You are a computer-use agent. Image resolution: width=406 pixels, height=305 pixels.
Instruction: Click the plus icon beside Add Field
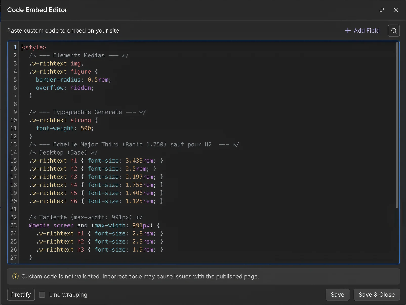pyautogui.click(x=348, y=31)
